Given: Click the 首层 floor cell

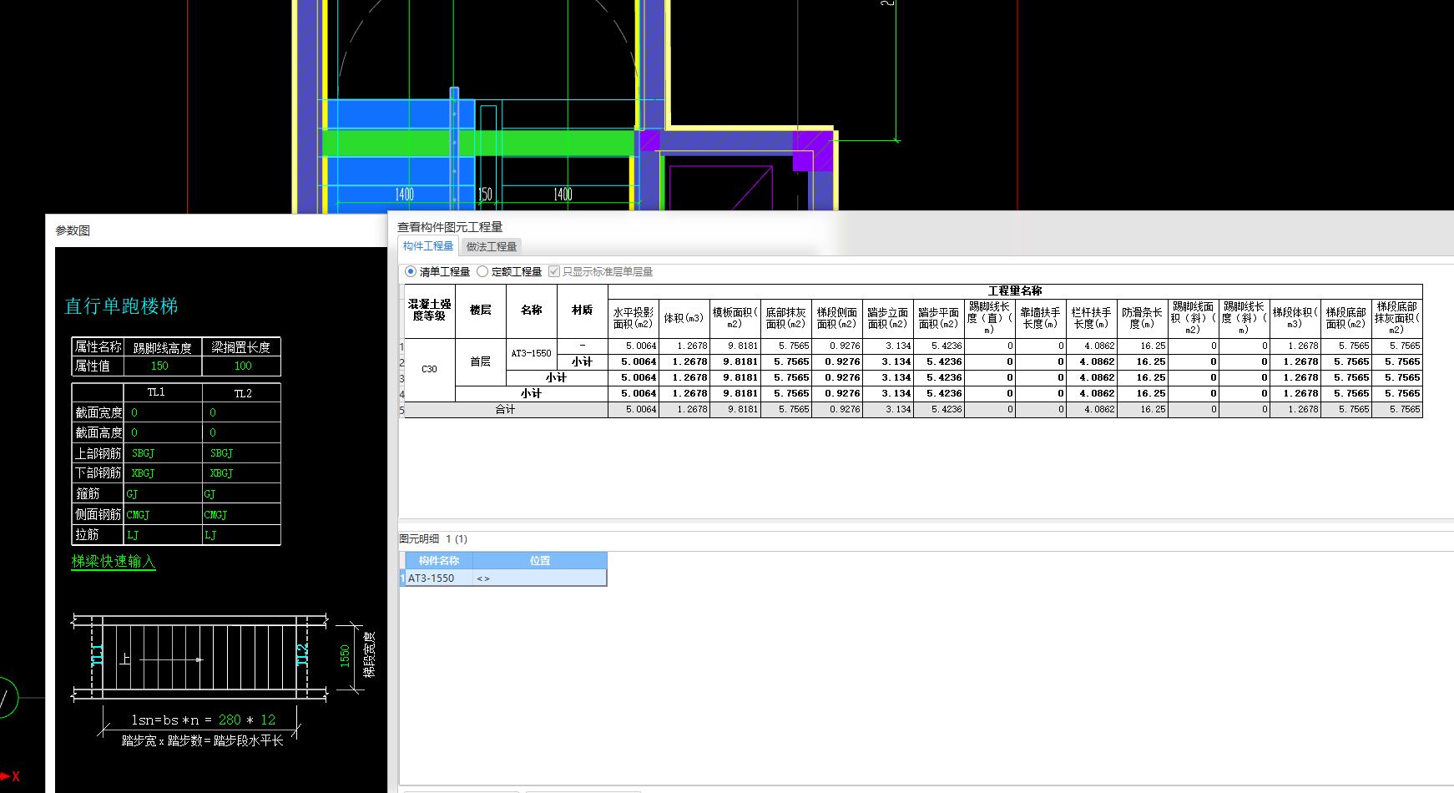Looking at the screenshot, I should click(481, 361).
